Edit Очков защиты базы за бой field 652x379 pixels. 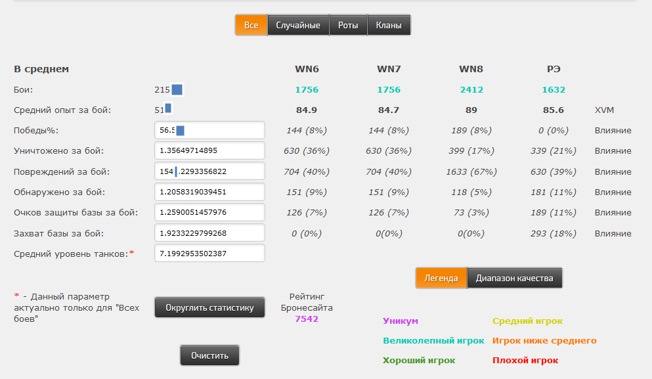(209, 212)
